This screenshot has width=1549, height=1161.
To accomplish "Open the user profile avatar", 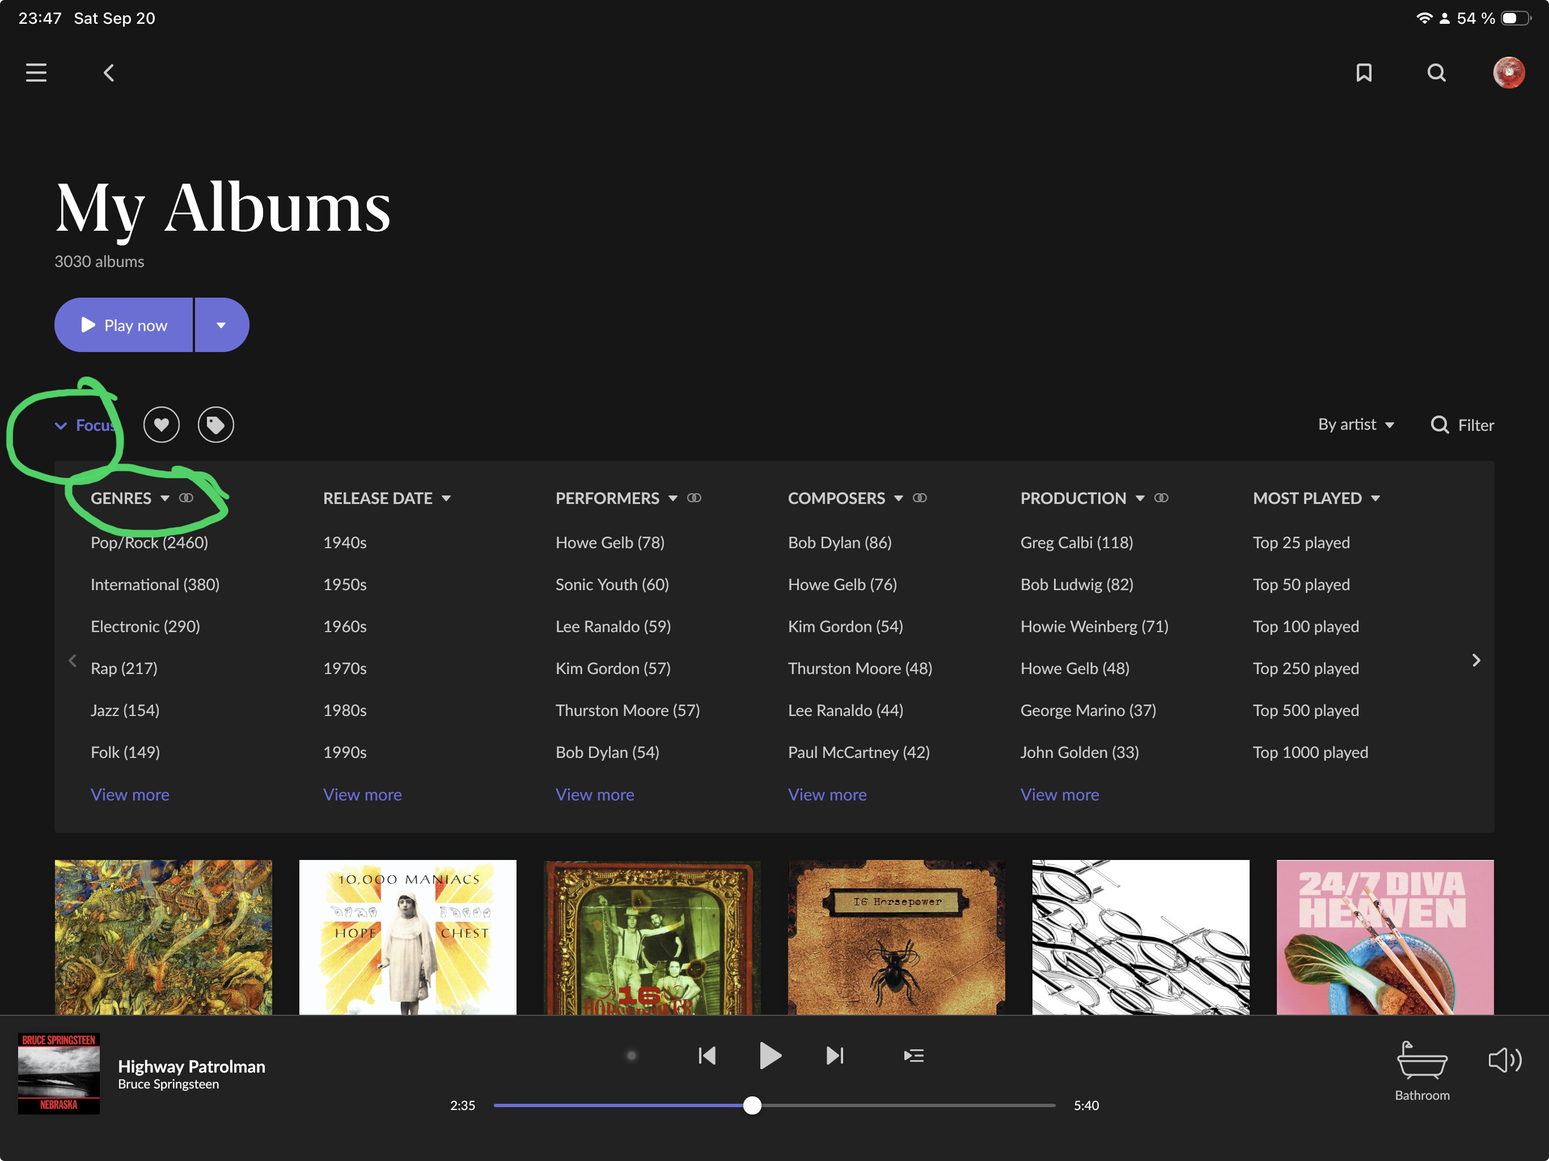I will [1508, 73].
